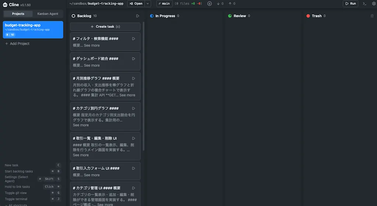Click Add Project
The image size is (377, 206).
[x=17, y=44]
